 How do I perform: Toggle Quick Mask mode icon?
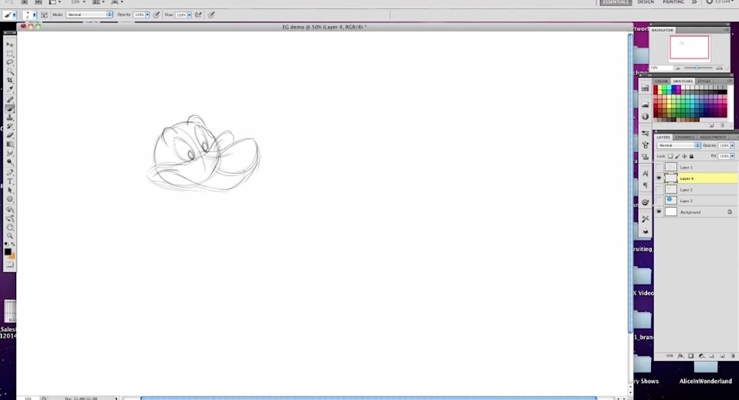10,265
